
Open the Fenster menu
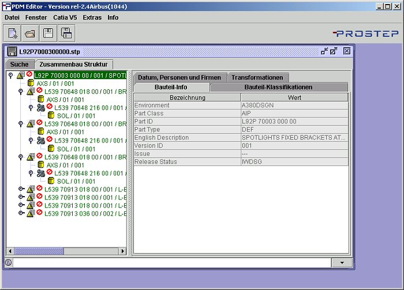tap(36, 17)
